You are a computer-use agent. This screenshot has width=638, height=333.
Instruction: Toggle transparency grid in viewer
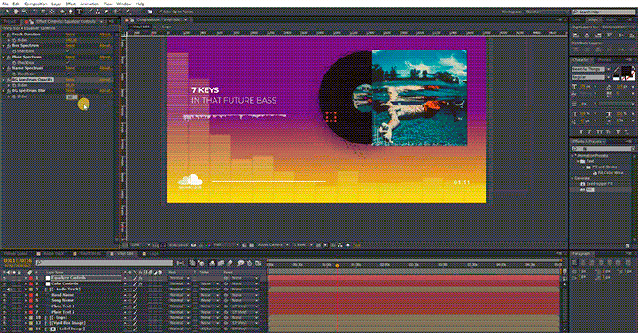tap(252, 245)
